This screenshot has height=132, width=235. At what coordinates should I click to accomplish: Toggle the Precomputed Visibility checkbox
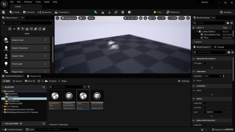(x=205, y=63)
